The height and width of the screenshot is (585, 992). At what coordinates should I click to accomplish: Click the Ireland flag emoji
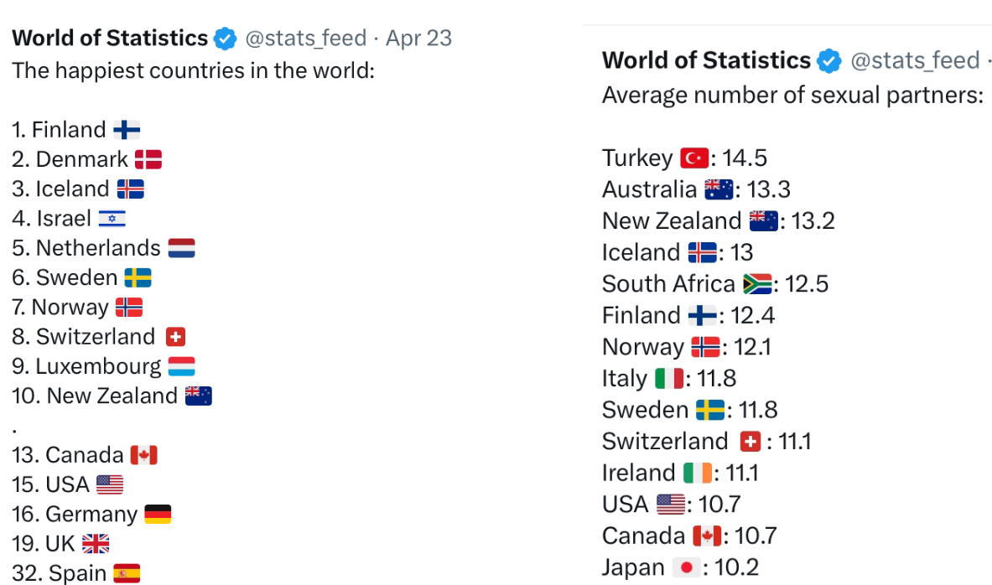click(698, 474)
